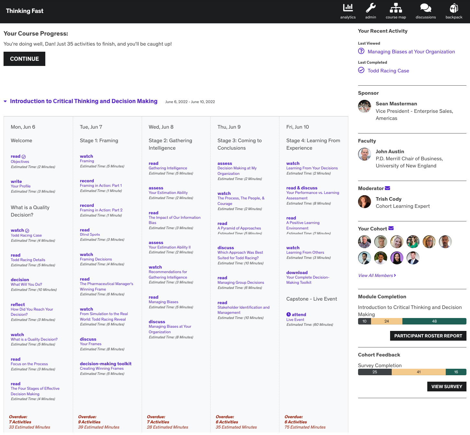This screenshot has height=435, width=470.
Task: Open Decision Making at My Organization assessment
Action: click(237, 171)
